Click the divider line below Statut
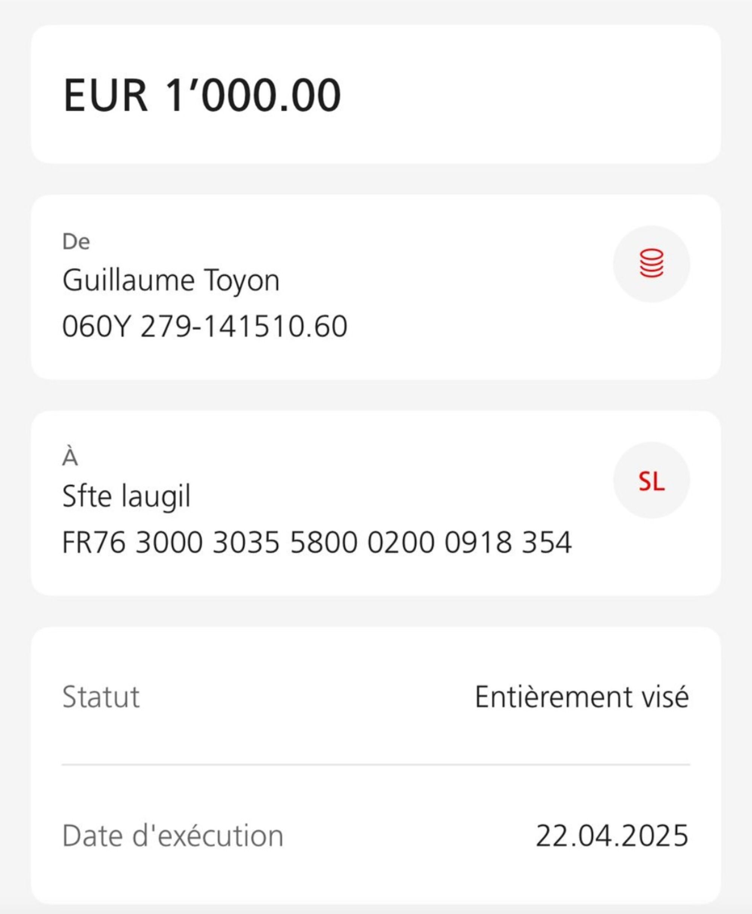This screenshot has width=752, height=914. (376, 765)
